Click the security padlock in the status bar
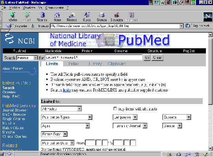 [2, 154]
